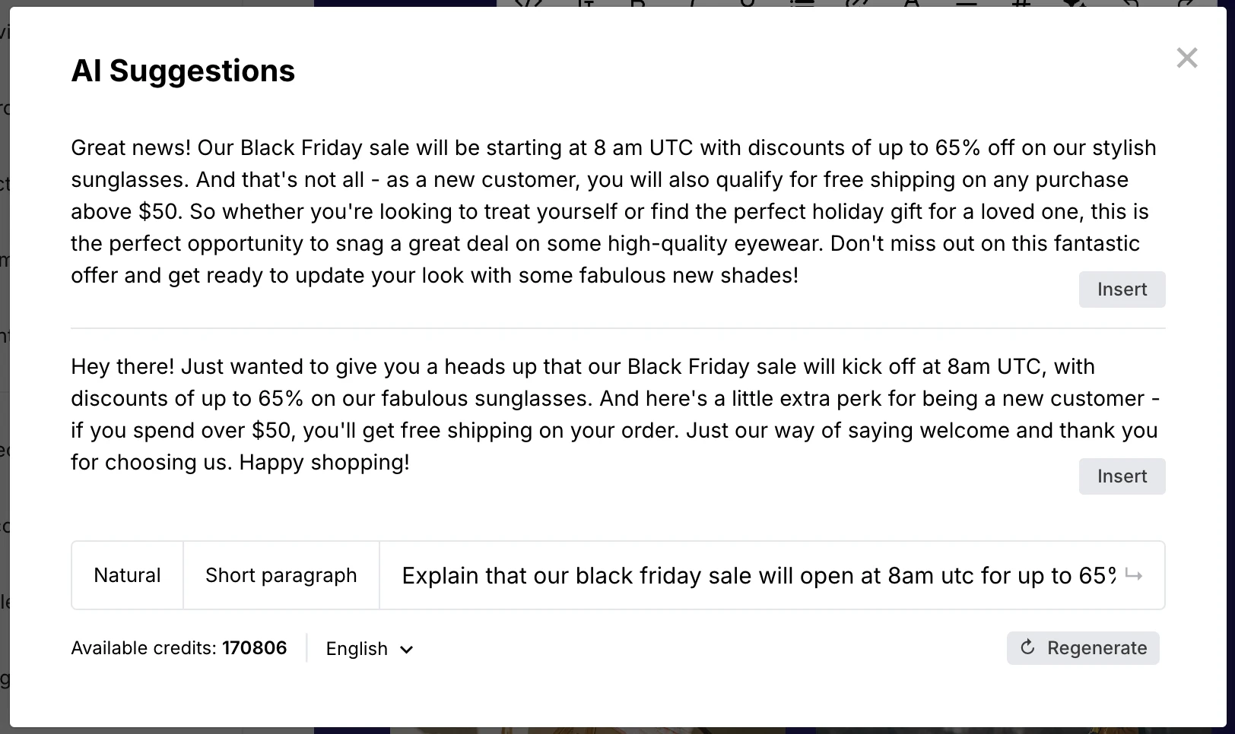Open the Short paragraph length selector
The image size is (1235, 734).
281,575
